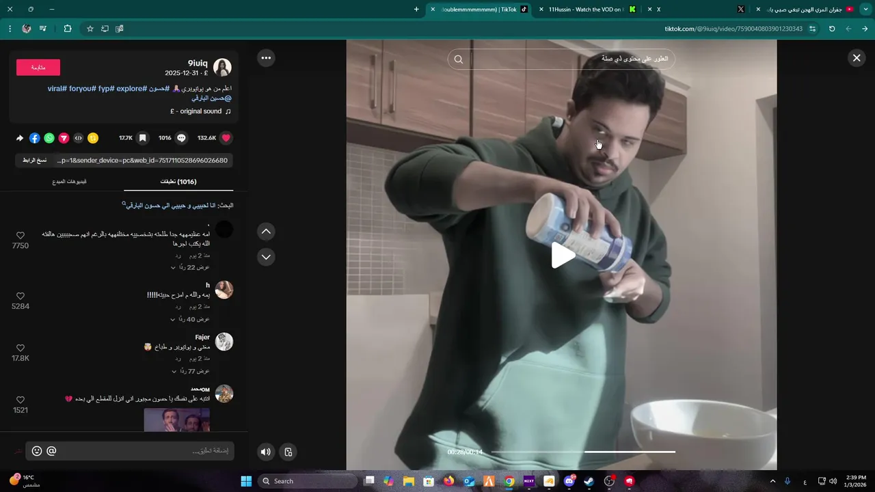
Task: Bookmark page with star icon
Action: click(x=90, y=29)
